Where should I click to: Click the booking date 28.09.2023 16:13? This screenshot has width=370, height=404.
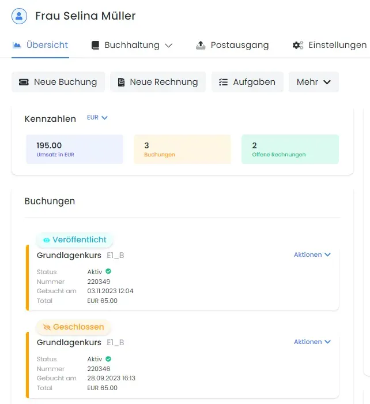[x=111, y=378]
